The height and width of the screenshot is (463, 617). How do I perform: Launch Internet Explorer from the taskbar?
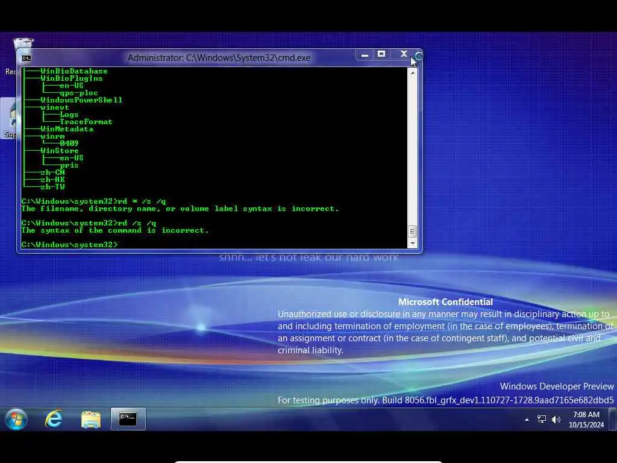(54, 419)
